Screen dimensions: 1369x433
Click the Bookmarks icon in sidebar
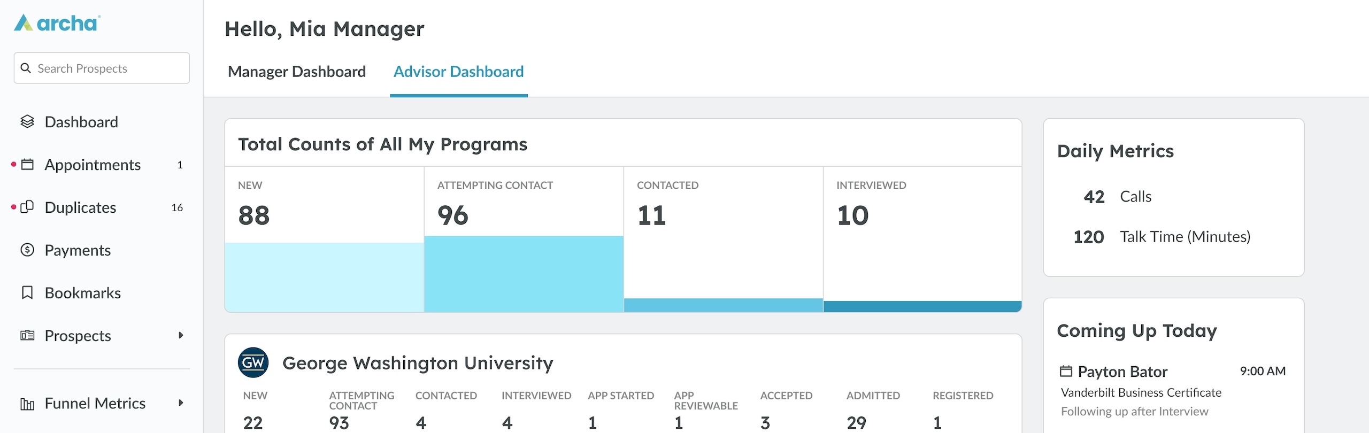[x=27, y=293]
